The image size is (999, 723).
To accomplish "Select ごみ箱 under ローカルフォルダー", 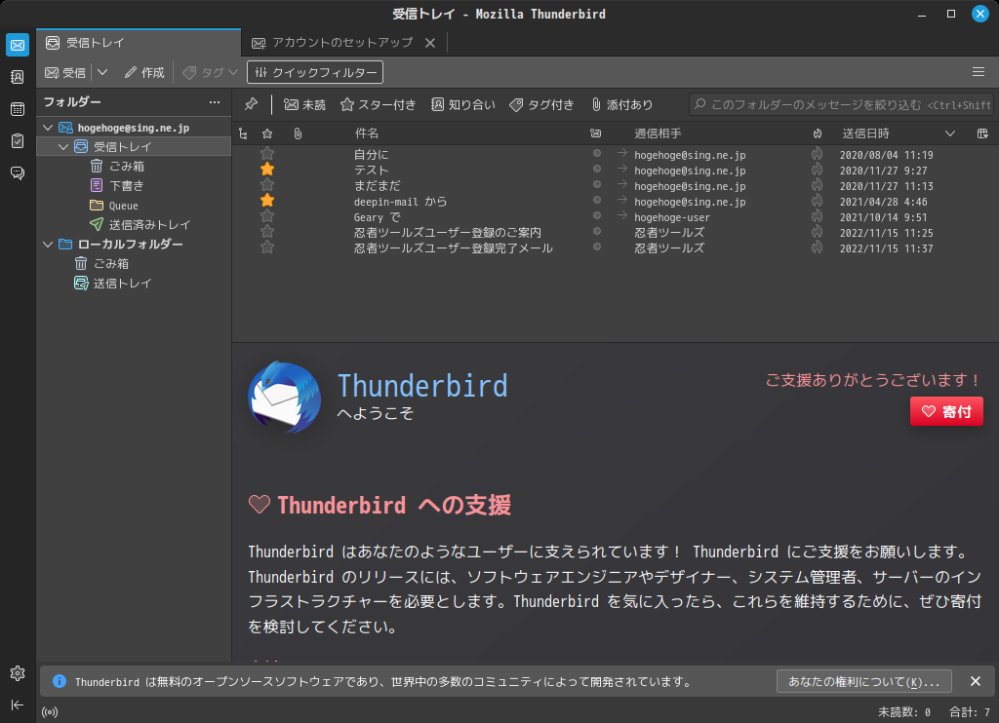I will [x=101, y=263].
